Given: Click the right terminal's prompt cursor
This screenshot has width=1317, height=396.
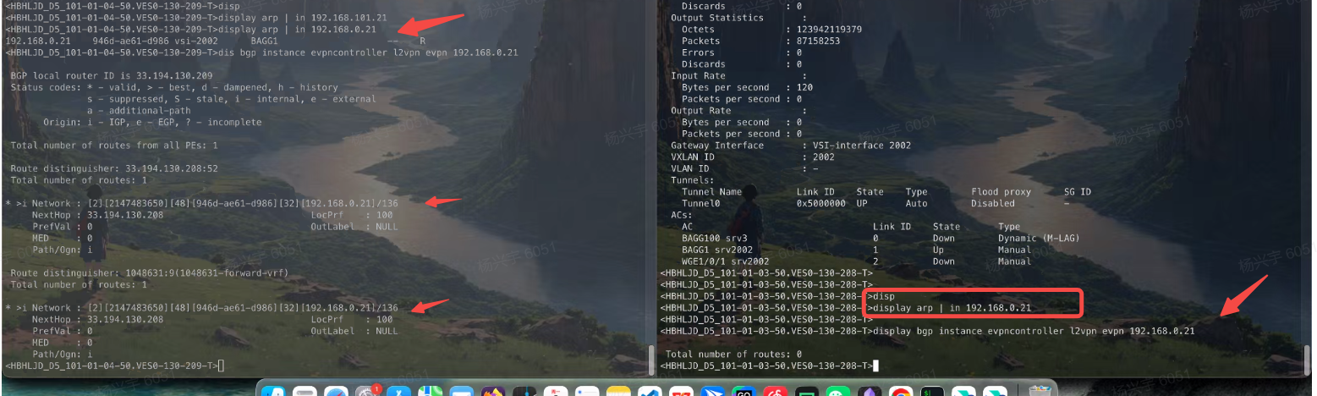Looking at the screenshot, I should tap(877, 366).
